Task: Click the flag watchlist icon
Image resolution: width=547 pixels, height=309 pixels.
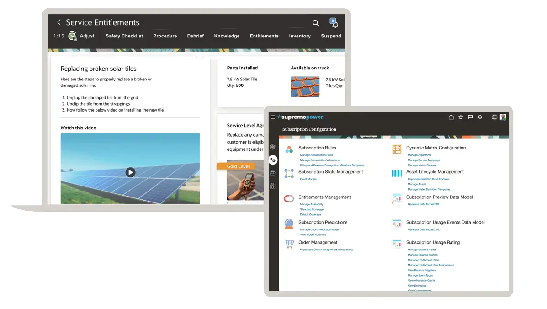Action: (470, 117)
